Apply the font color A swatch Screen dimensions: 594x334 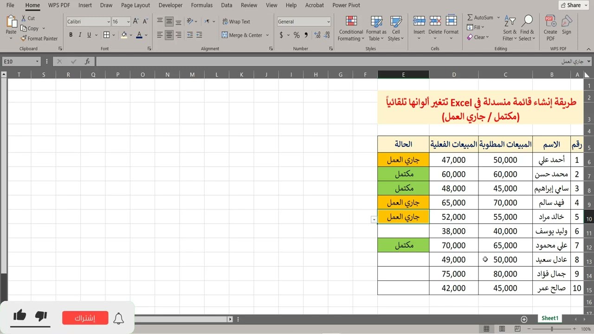click(140, 35)
